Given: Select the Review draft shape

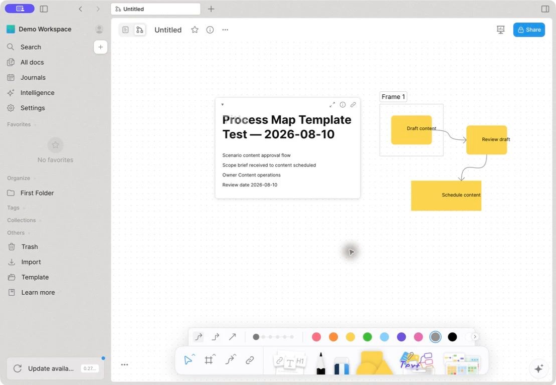Looking at the screenshot, I should coord(486,140).
